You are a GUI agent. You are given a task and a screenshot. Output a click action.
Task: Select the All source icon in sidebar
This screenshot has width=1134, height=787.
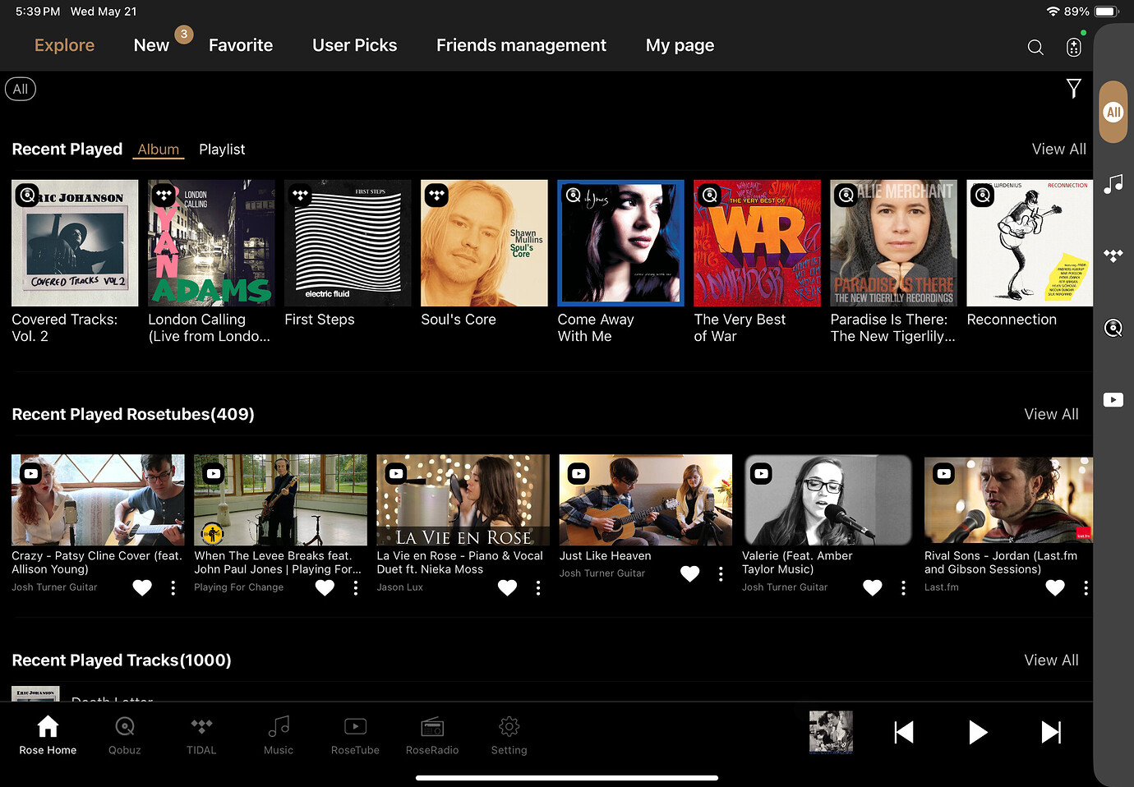click(1113, 113)
